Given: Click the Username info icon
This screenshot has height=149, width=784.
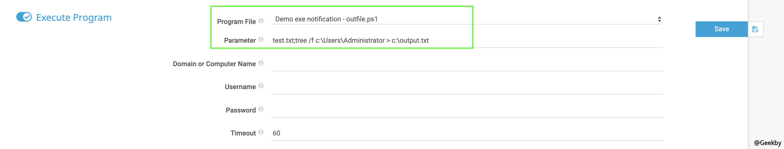Looking at the screenshot, I should pyautogui.click(x=261, y=86).
